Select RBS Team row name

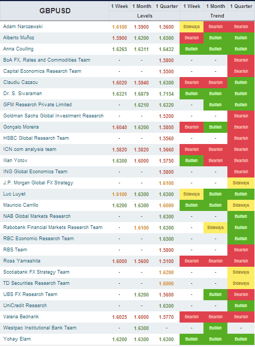pos(15,250)
